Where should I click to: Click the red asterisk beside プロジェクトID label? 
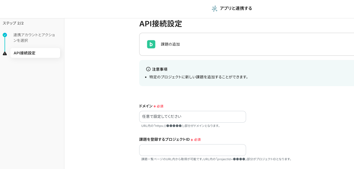click(192, 140)
